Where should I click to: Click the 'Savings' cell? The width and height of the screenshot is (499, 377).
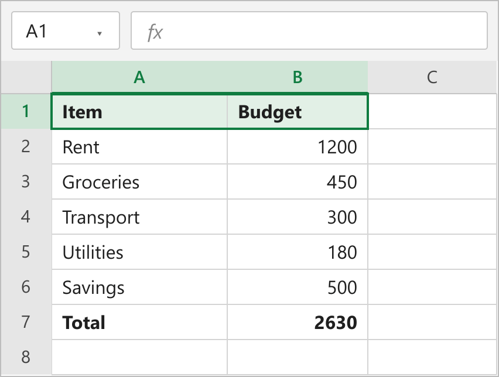[139, 287]
